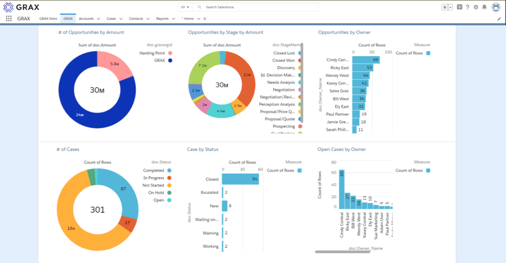Expand the Contacts tab dropdown arrow

[148, 19]
